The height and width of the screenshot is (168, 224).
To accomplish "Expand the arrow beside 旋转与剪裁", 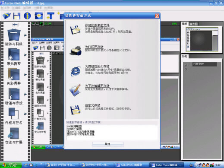I will coord(25,35).
